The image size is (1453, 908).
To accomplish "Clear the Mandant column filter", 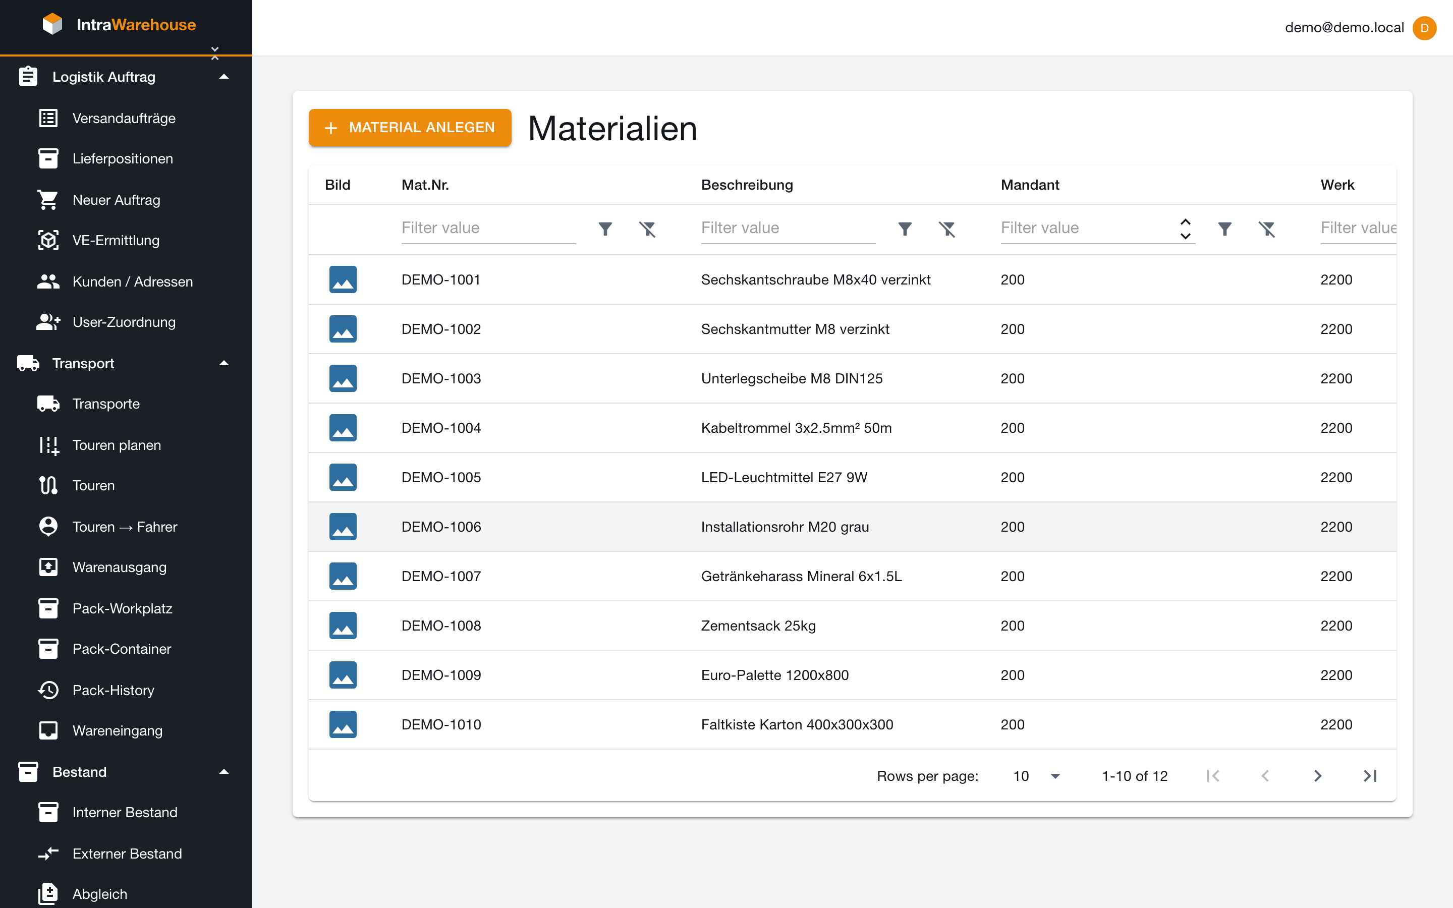I will pos(1267,229).
